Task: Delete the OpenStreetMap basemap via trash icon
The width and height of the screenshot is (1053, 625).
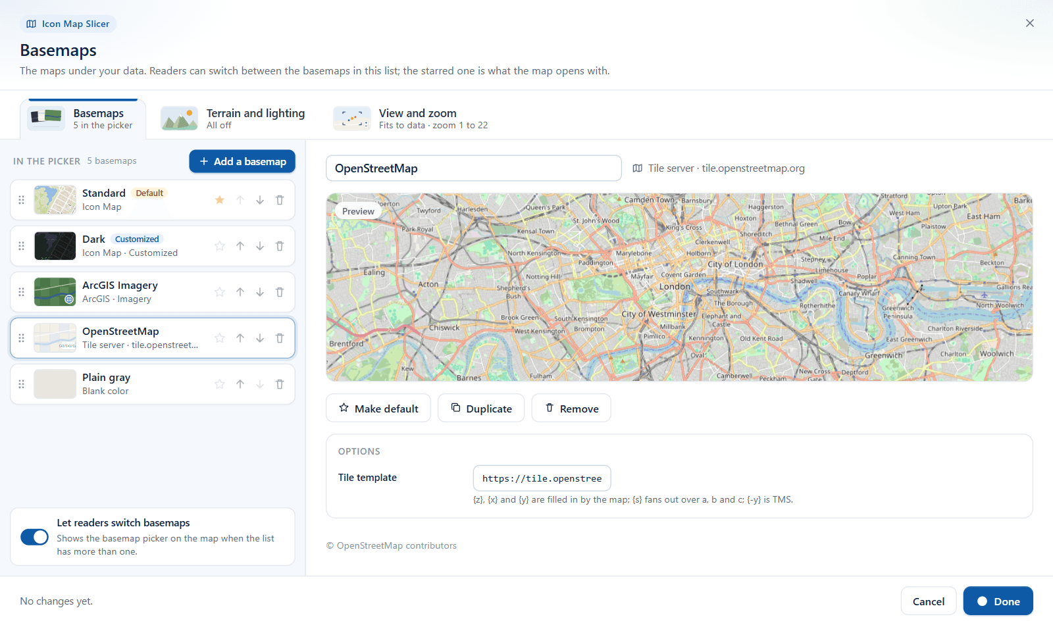Action: pos(280,338)
